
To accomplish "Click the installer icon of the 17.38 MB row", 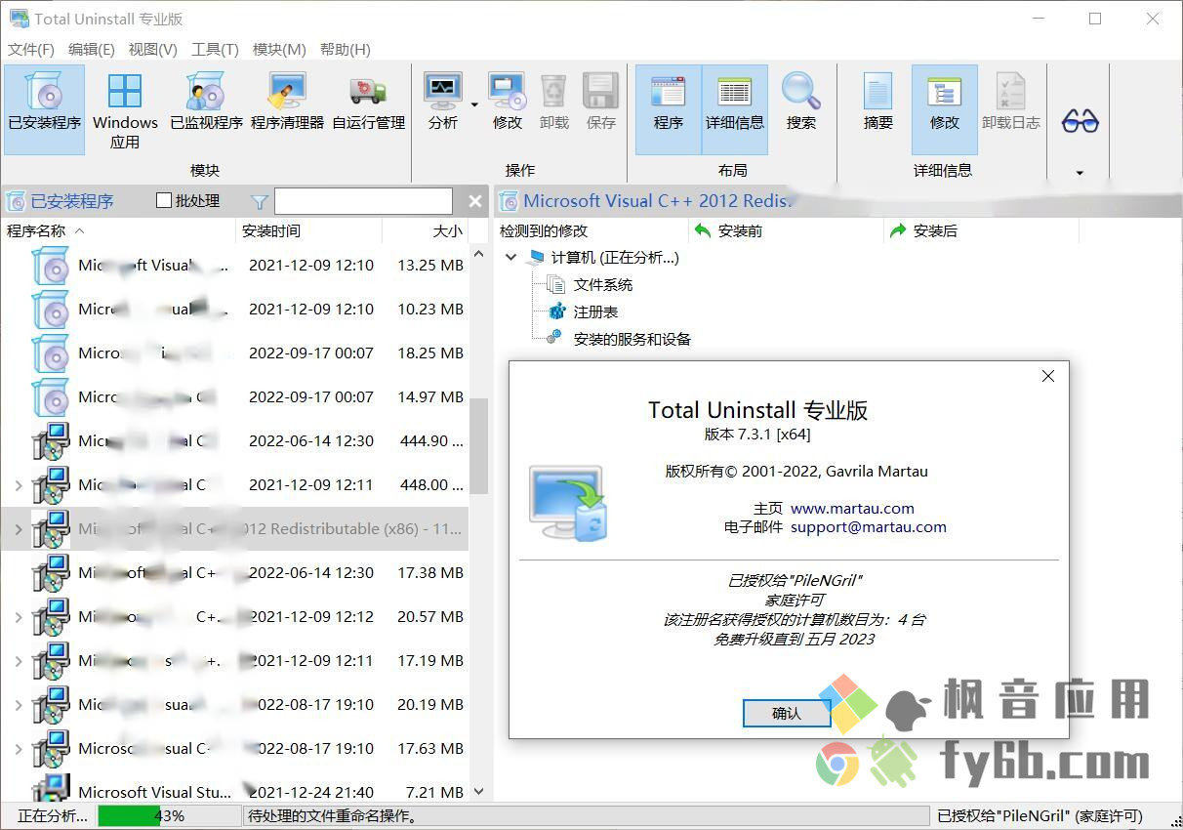I will [x=51, y=572].
